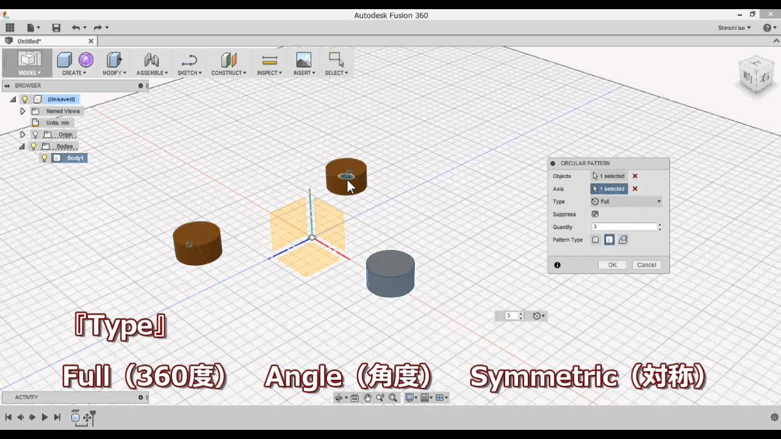The width and height of the screenshot is (781, 439).
Task: Toggle the Suppress checkbox
Action: (595, 214)
